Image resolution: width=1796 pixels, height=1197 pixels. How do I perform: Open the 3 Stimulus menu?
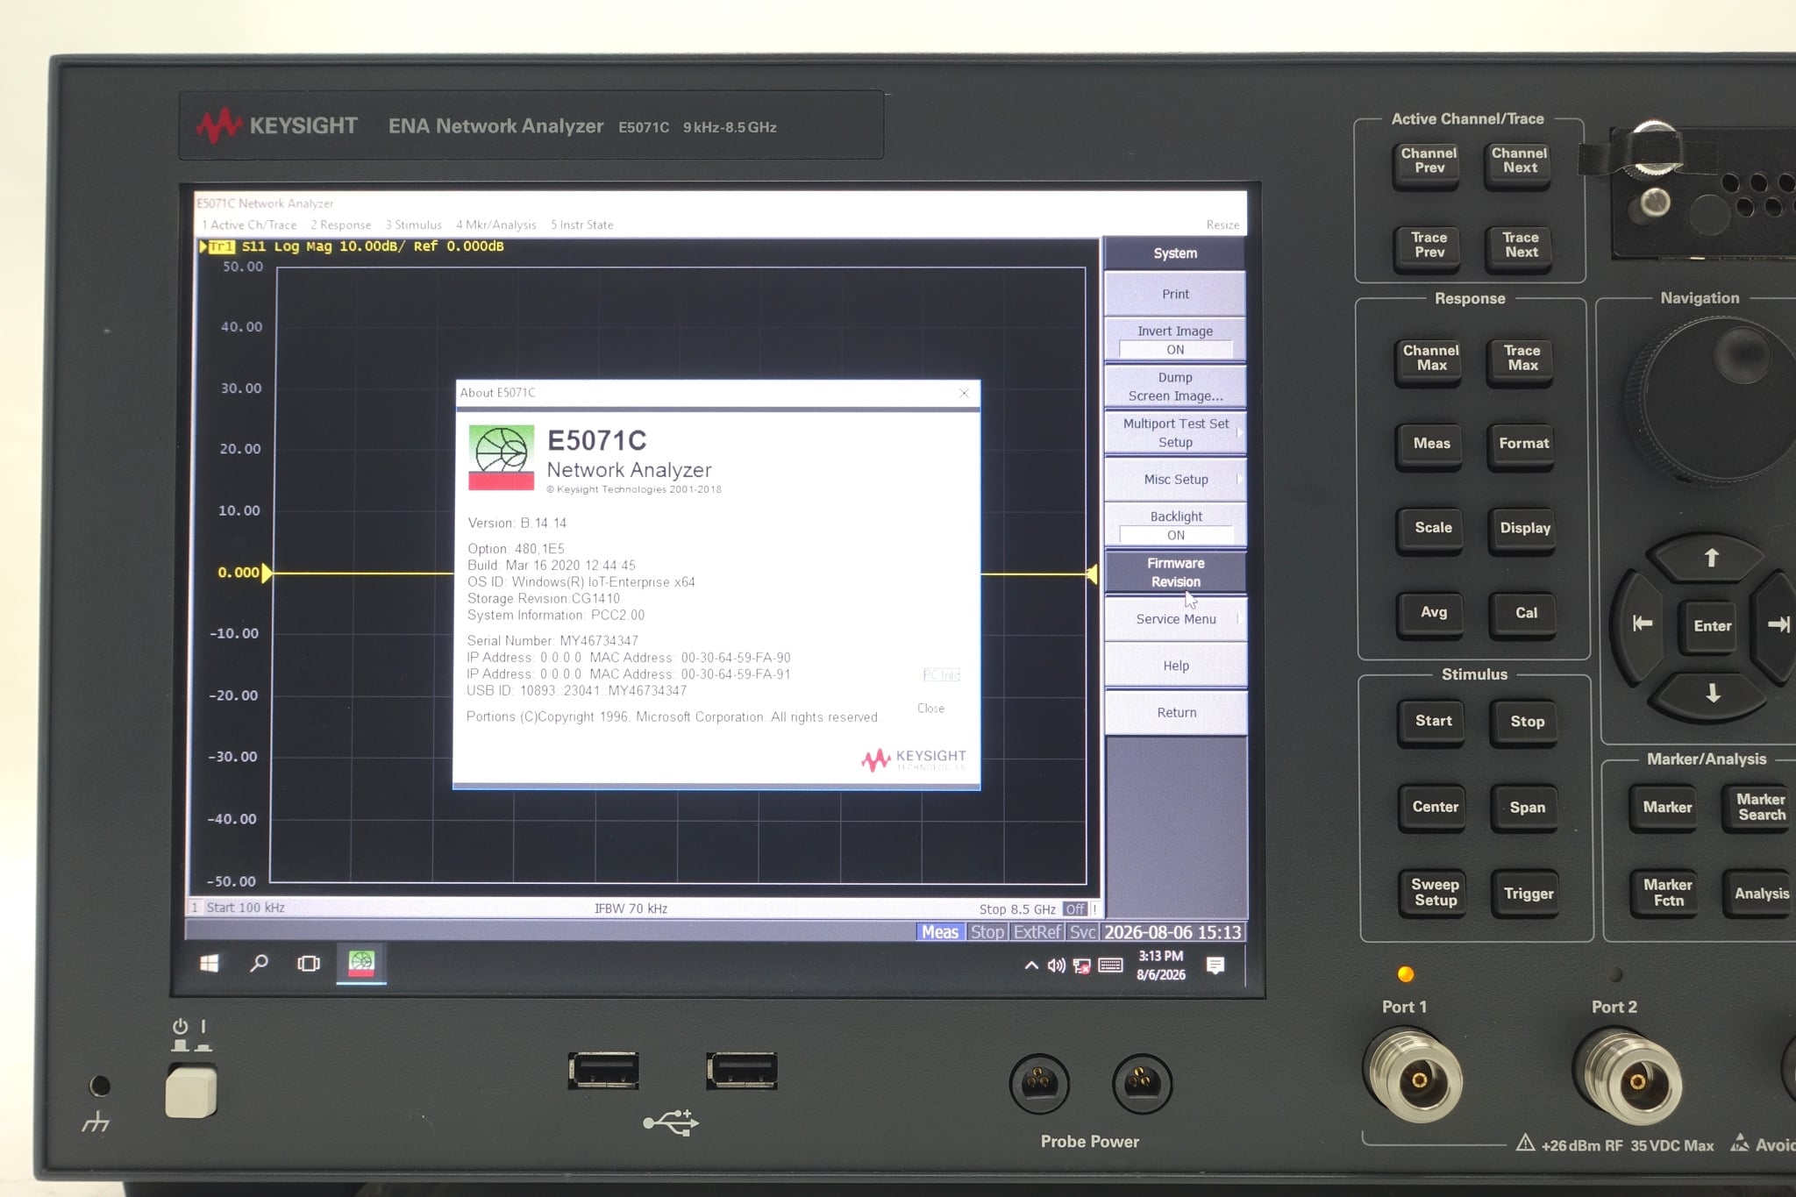414,225
